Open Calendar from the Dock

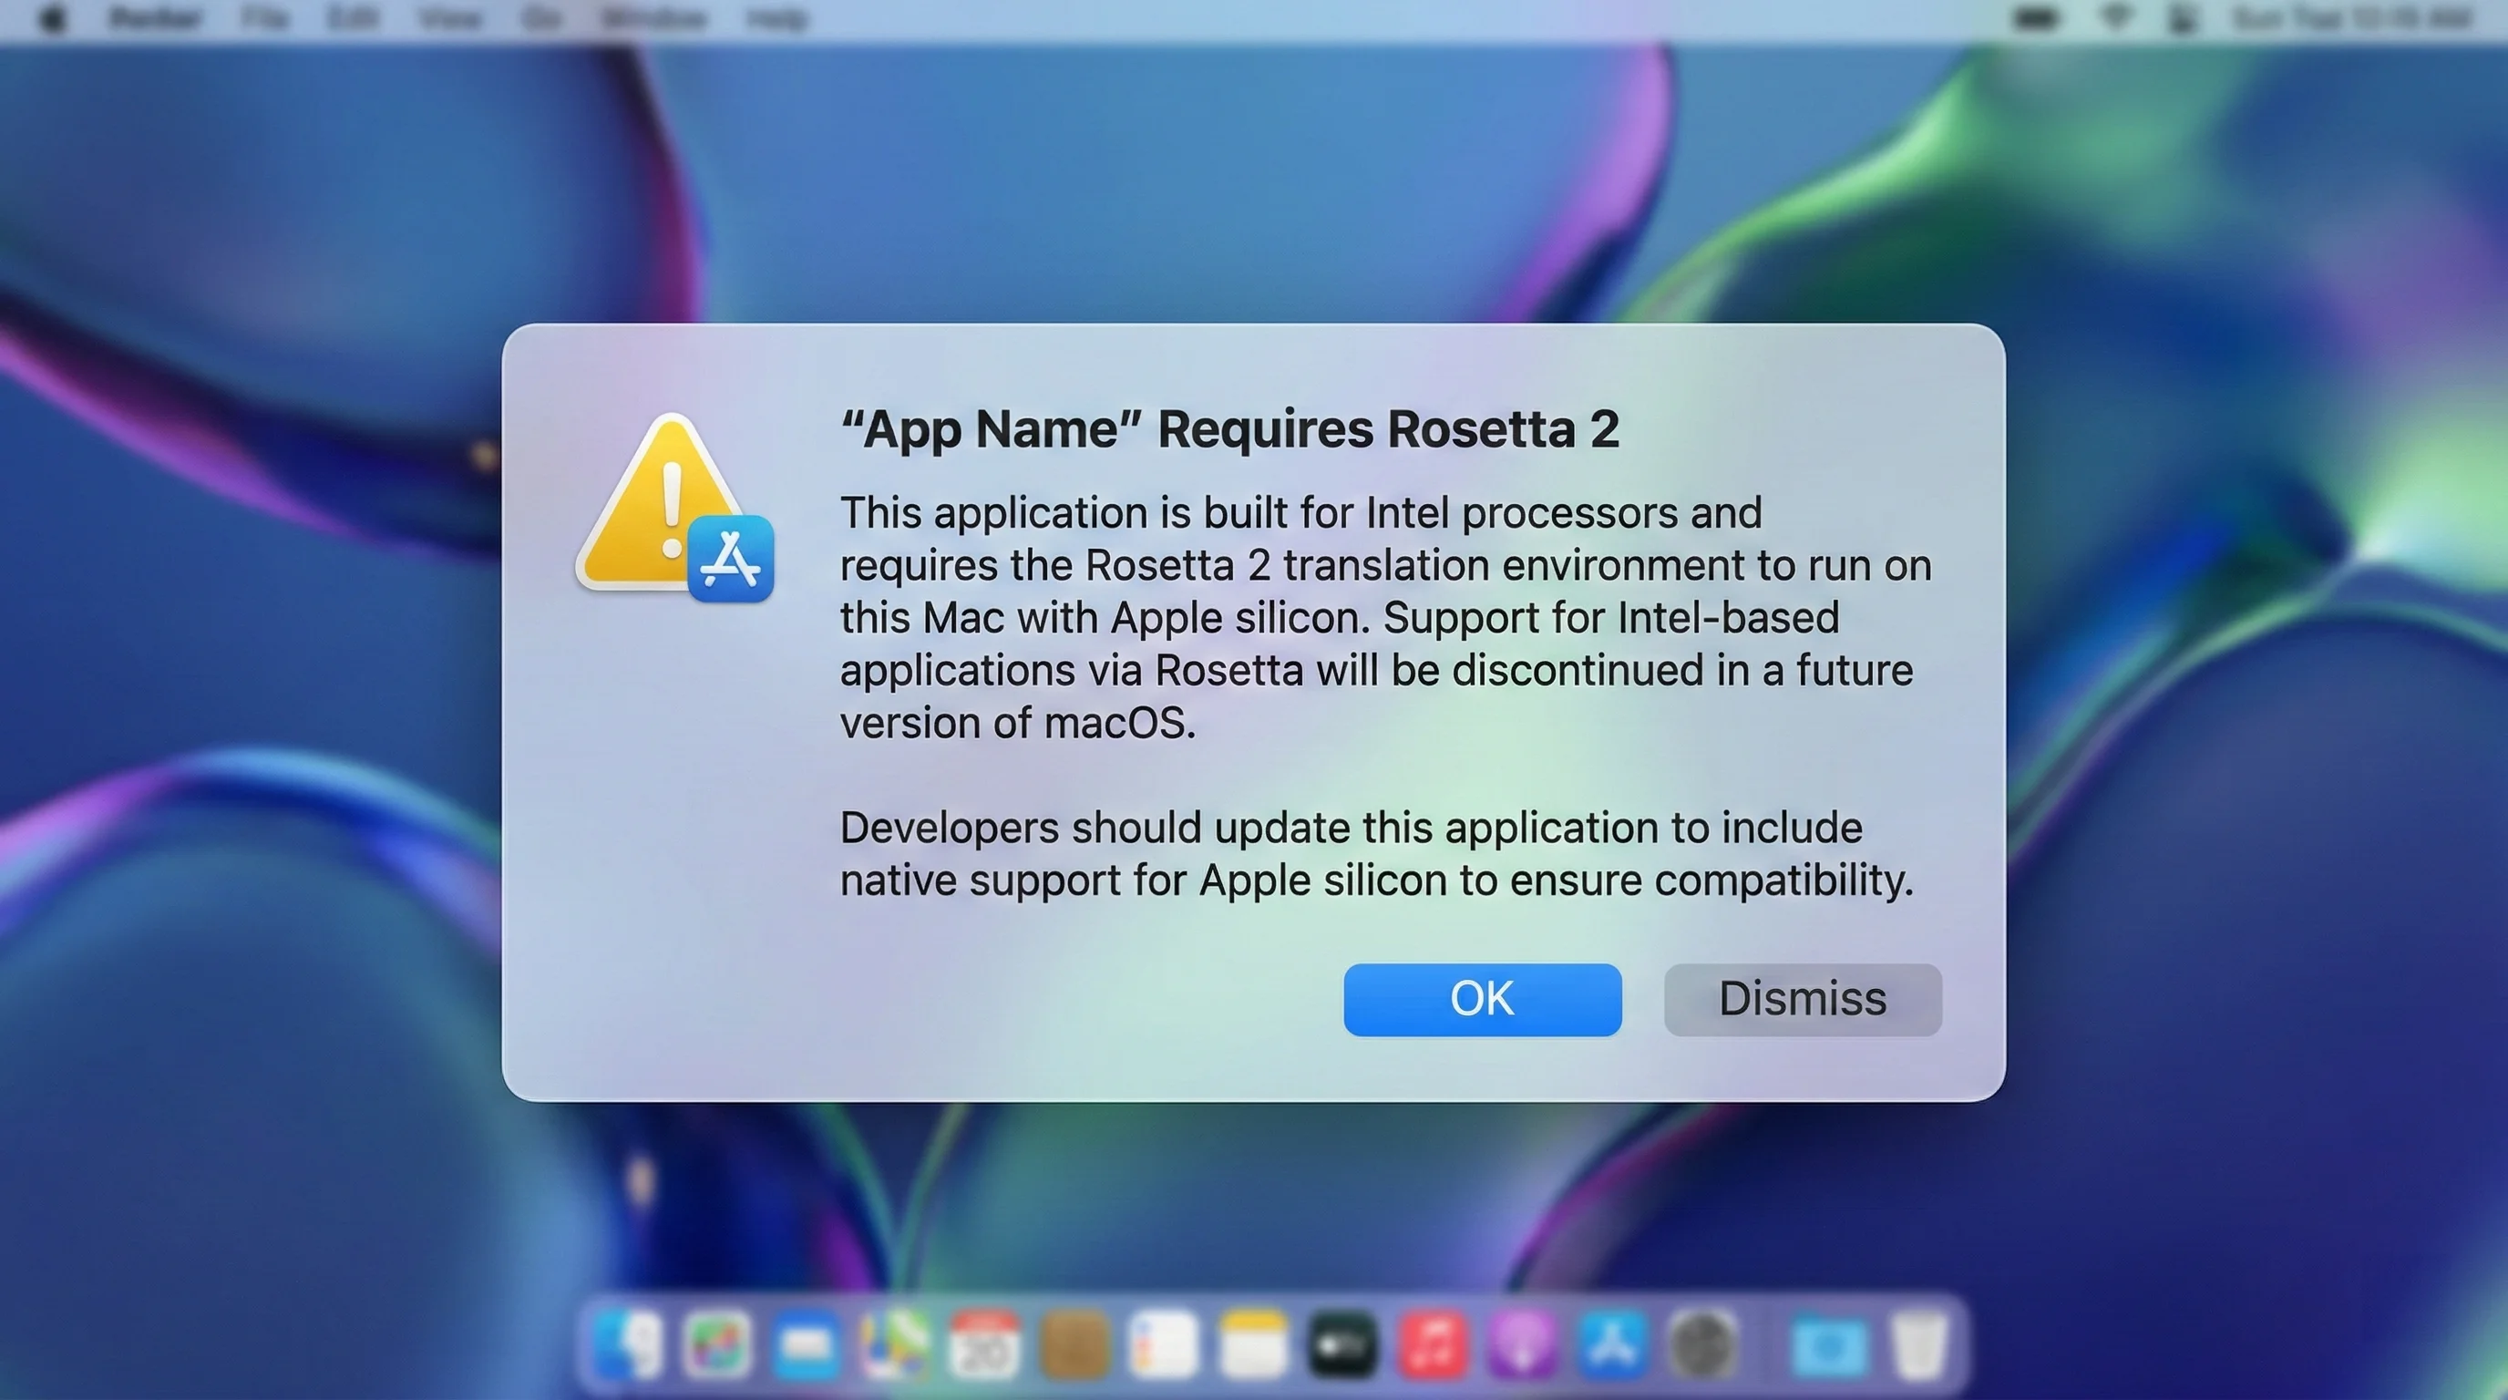point(984,1344)
